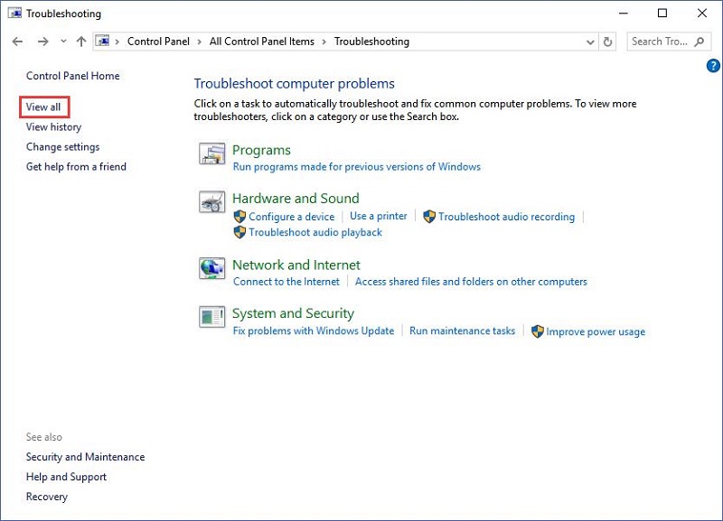Image resolution: width=723 pixels, height=521 pixels.
Task: Open the recent pages chevron dropdown
Action: pos(62,41)
